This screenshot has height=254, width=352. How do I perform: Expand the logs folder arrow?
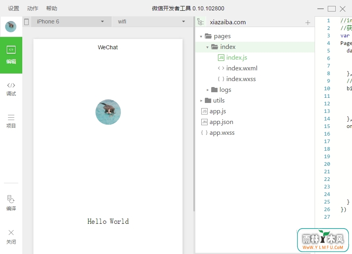208,90
